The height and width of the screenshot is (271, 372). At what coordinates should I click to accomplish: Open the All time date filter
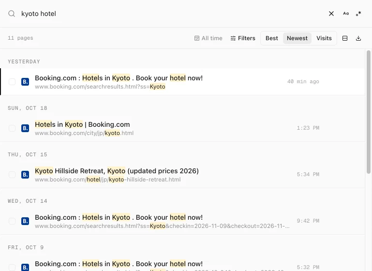click(x=208, y=38)
